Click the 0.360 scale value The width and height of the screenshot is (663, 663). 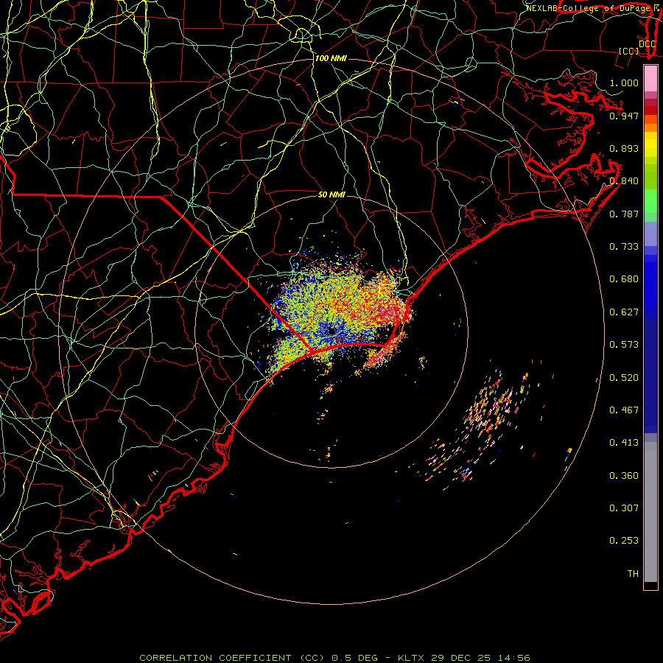point(624,476)
